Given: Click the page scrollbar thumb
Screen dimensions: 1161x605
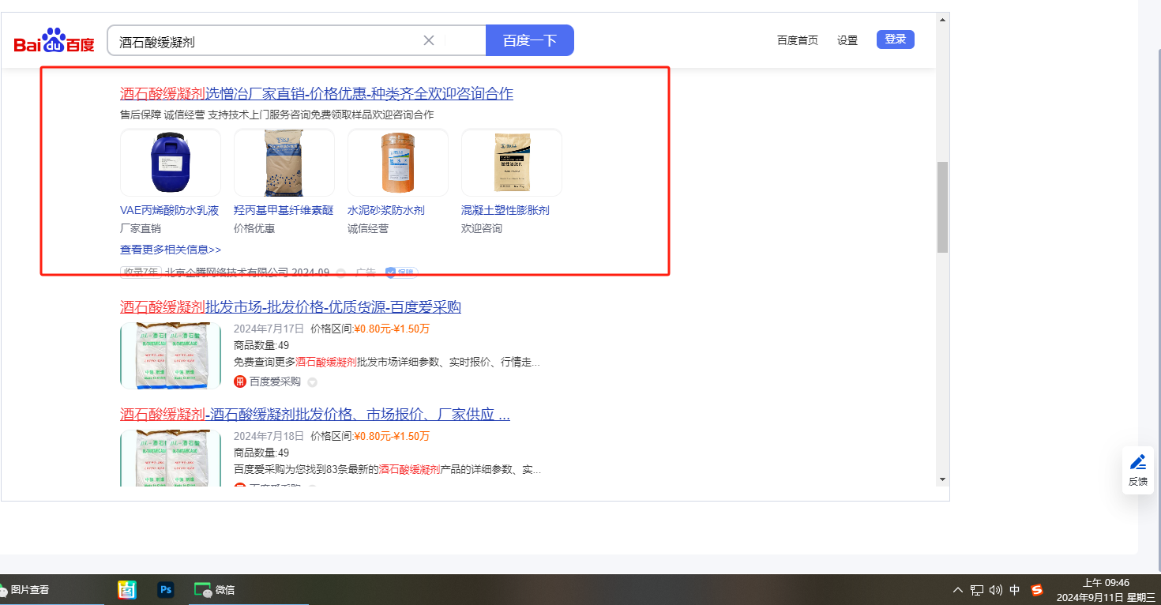Looking at the screenshot, I should coord(942,207).
